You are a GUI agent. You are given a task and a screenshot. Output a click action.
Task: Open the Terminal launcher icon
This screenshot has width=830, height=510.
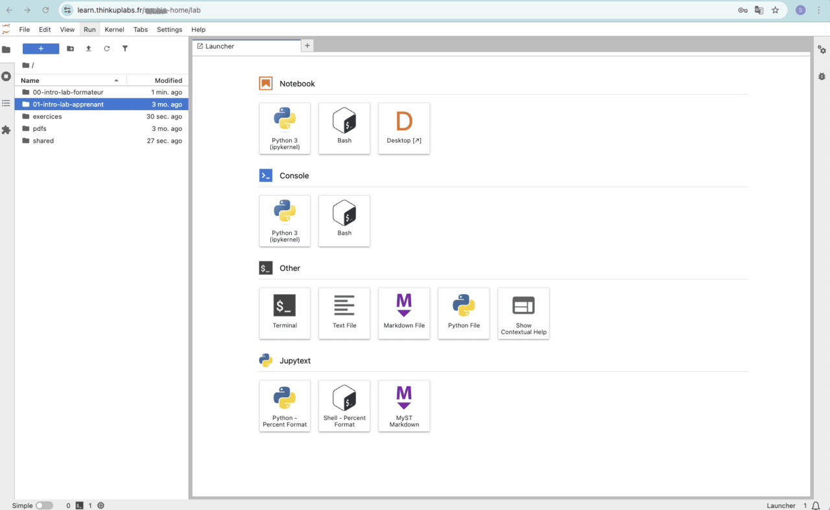pos(285,313)
